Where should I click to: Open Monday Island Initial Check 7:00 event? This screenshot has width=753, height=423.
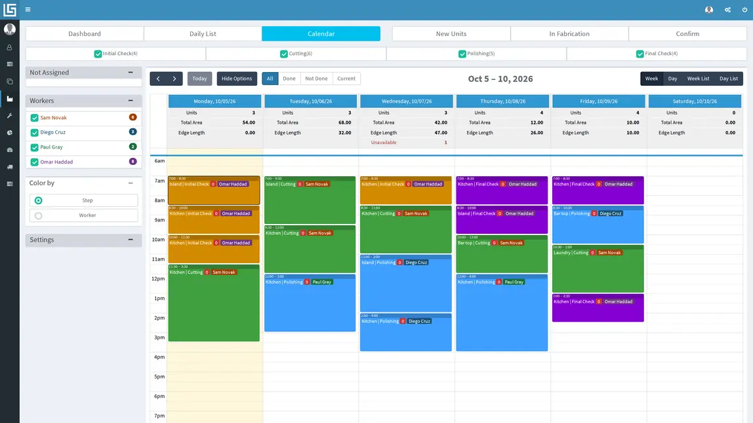click(x=214, y=191)
